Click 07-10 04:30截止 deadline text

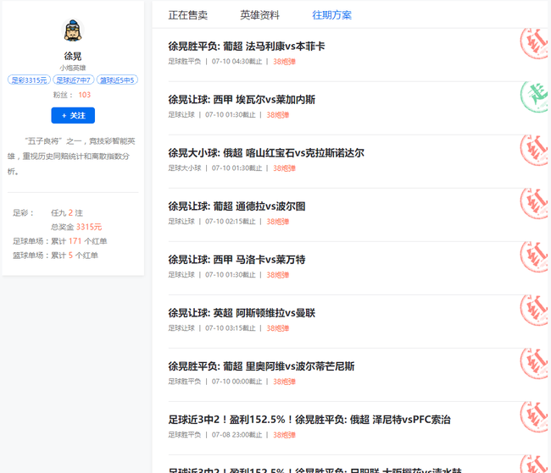[x=237, y=62]
